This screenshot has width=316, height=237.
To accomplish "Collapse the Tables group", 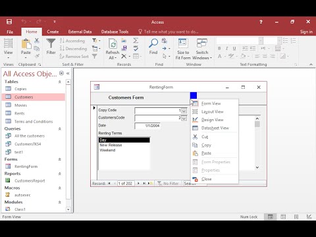I will point(60,82).
